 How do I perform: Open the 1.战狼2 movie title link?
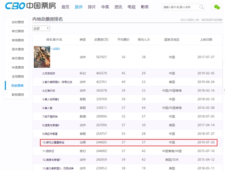click(x=55, y=49)
